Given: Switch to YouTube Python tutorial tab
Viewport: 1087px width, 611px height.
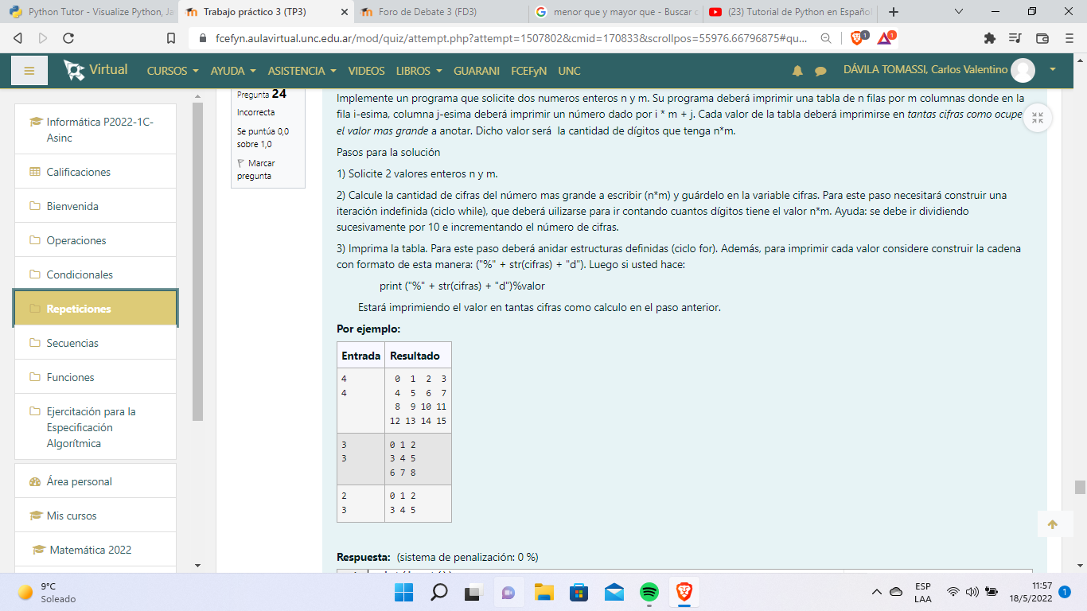Looking at the screenshot, I should coord(790,12).
